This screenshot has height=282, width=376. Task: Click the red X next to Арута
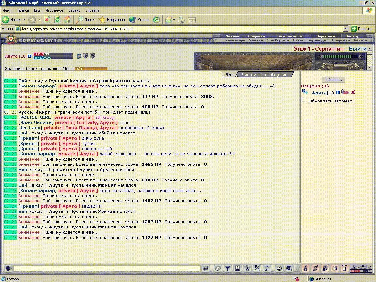pyautogui.click(x=353, y=92)
